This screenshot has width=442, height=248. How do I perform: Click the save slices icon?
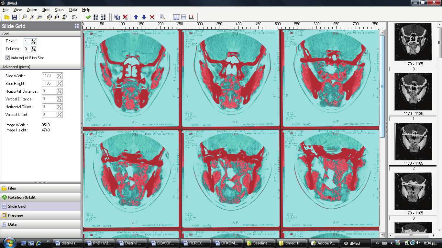click(x=117, y=17)
